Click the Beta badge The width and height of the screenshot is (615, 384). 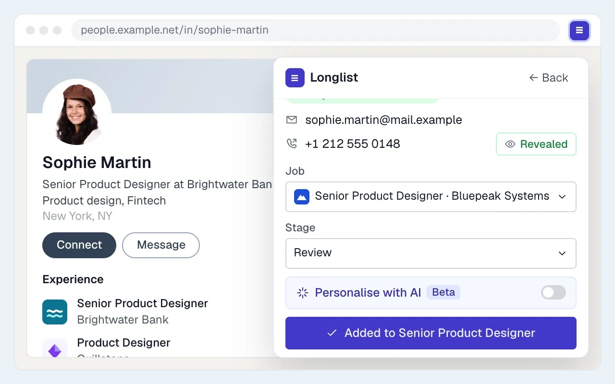(443, 292)
